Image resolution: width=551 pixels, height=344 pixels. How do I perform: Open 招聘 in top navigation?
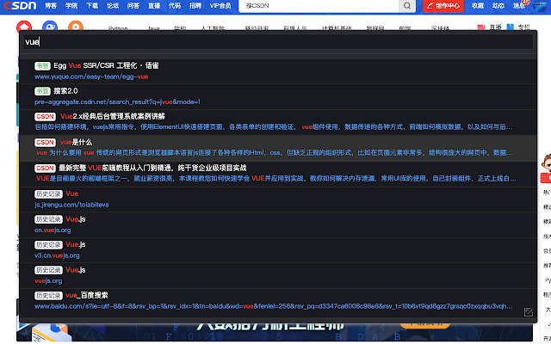(195, 6)
